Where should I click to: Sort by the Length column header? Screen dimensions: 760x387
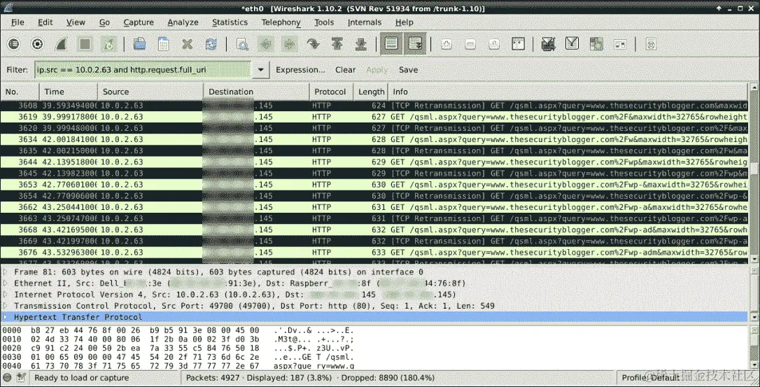pos(371,92)
